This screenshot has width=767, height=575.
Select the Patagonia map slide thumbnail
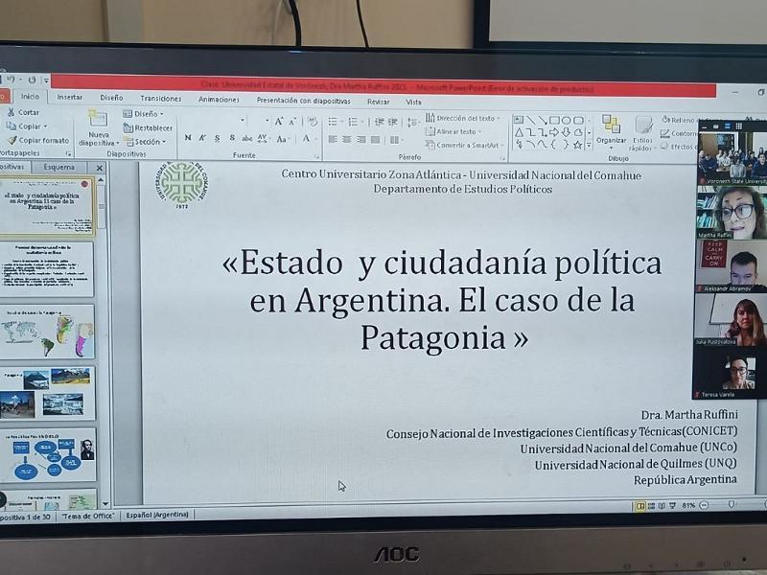point(48,332)
